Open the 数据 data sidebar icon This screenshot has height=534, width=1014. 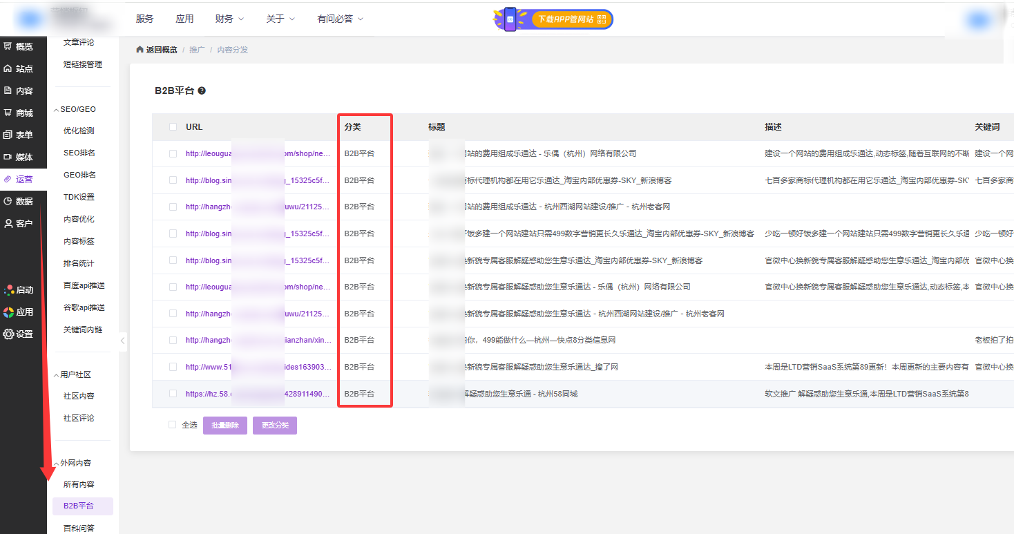pos(8,201)
